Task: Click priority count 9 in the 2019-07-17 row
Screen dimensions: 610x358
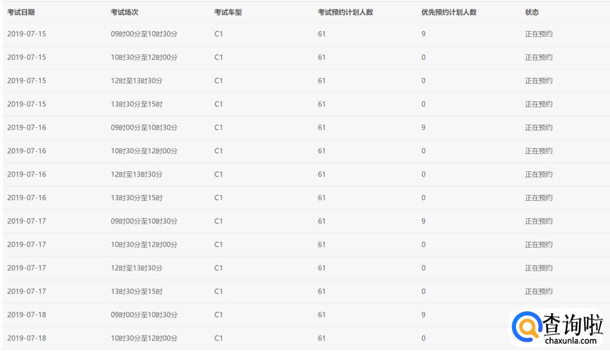Action: click(423, 222)
